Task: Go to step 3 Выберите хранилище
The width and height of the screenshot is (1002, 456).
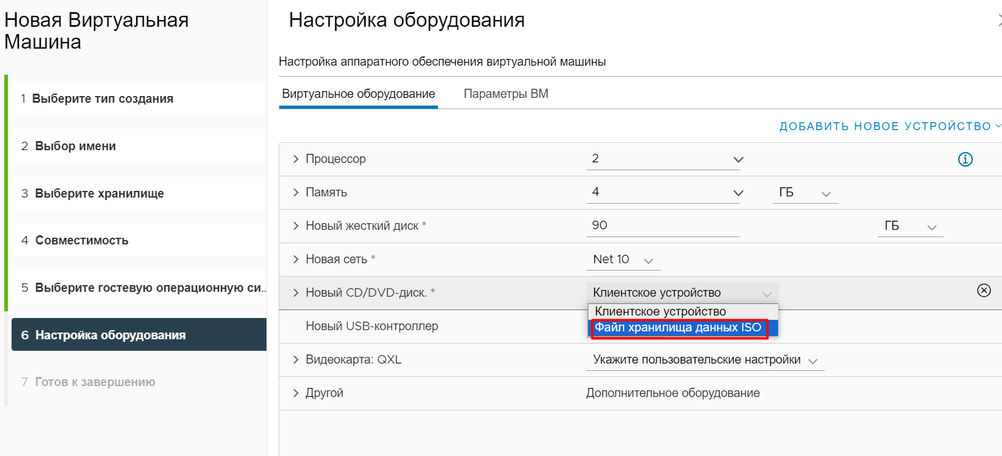Action: [139, 193]
